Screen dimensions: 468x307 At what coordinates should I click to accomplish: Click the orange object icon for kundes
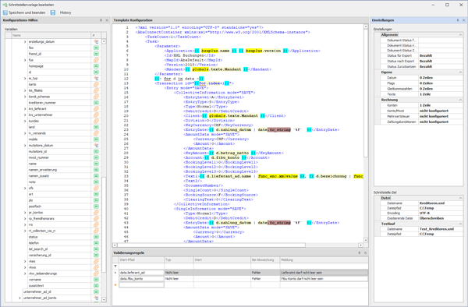96,121
